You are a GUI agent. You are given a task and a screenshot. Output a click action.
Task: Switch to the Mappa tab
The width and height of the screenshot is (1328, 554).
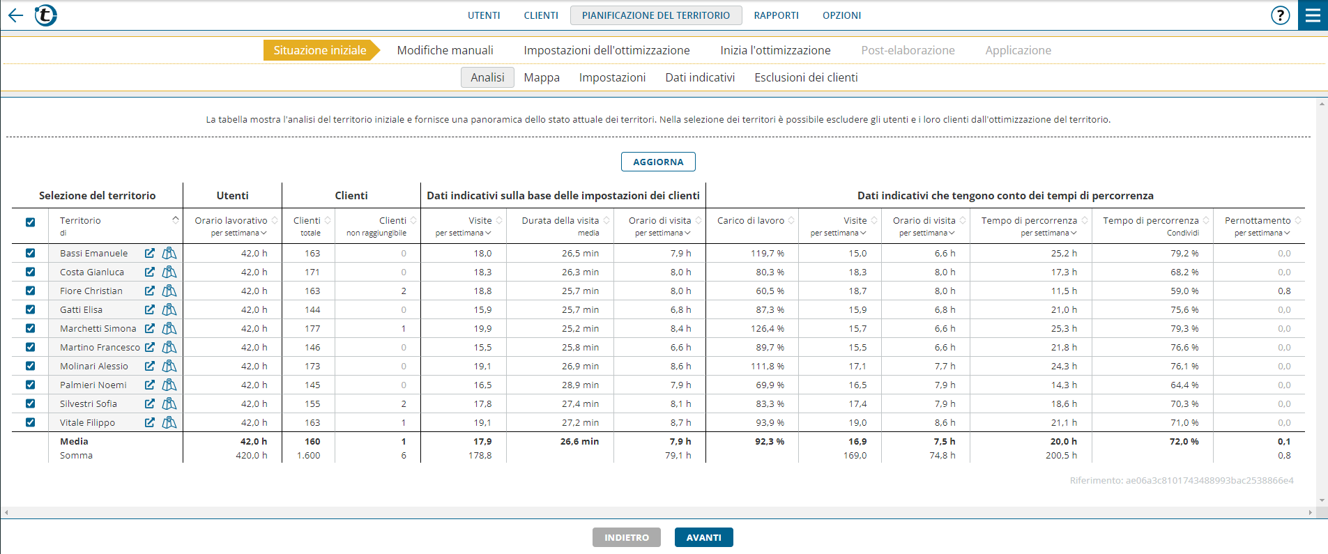click(x=542, y=77)
